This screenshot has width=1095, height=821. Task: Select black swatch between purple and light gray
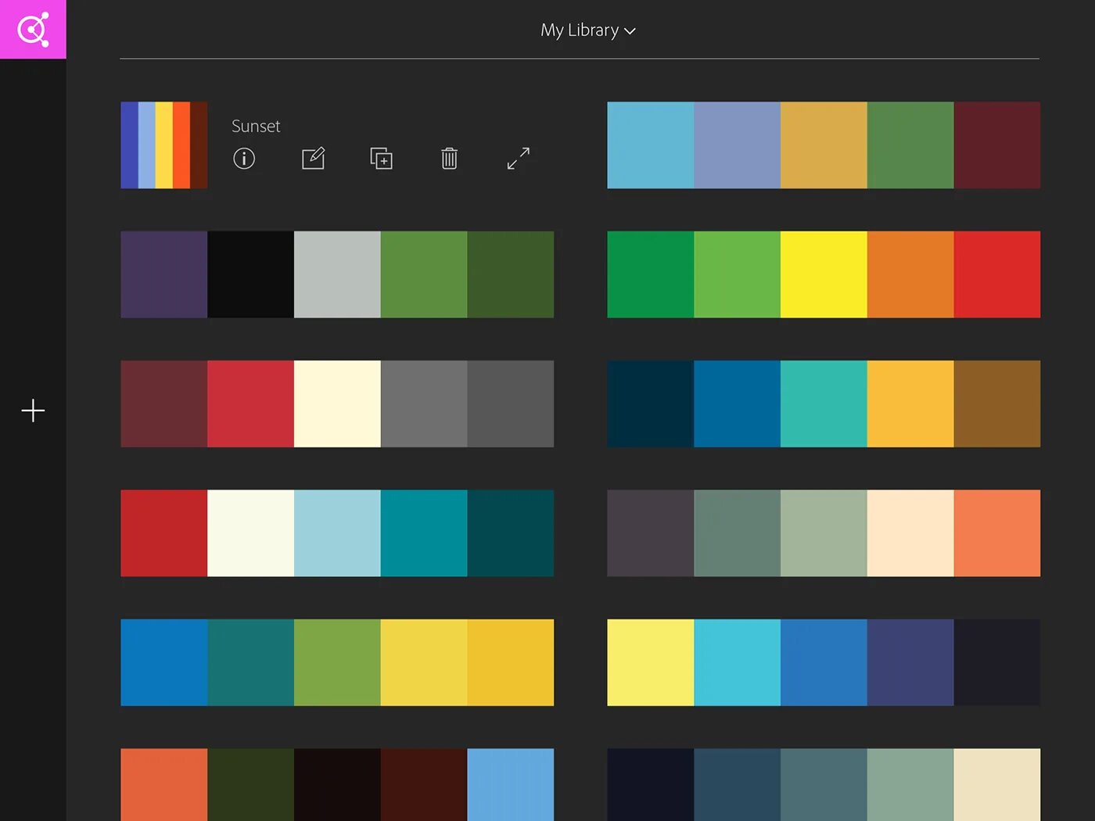250,274
